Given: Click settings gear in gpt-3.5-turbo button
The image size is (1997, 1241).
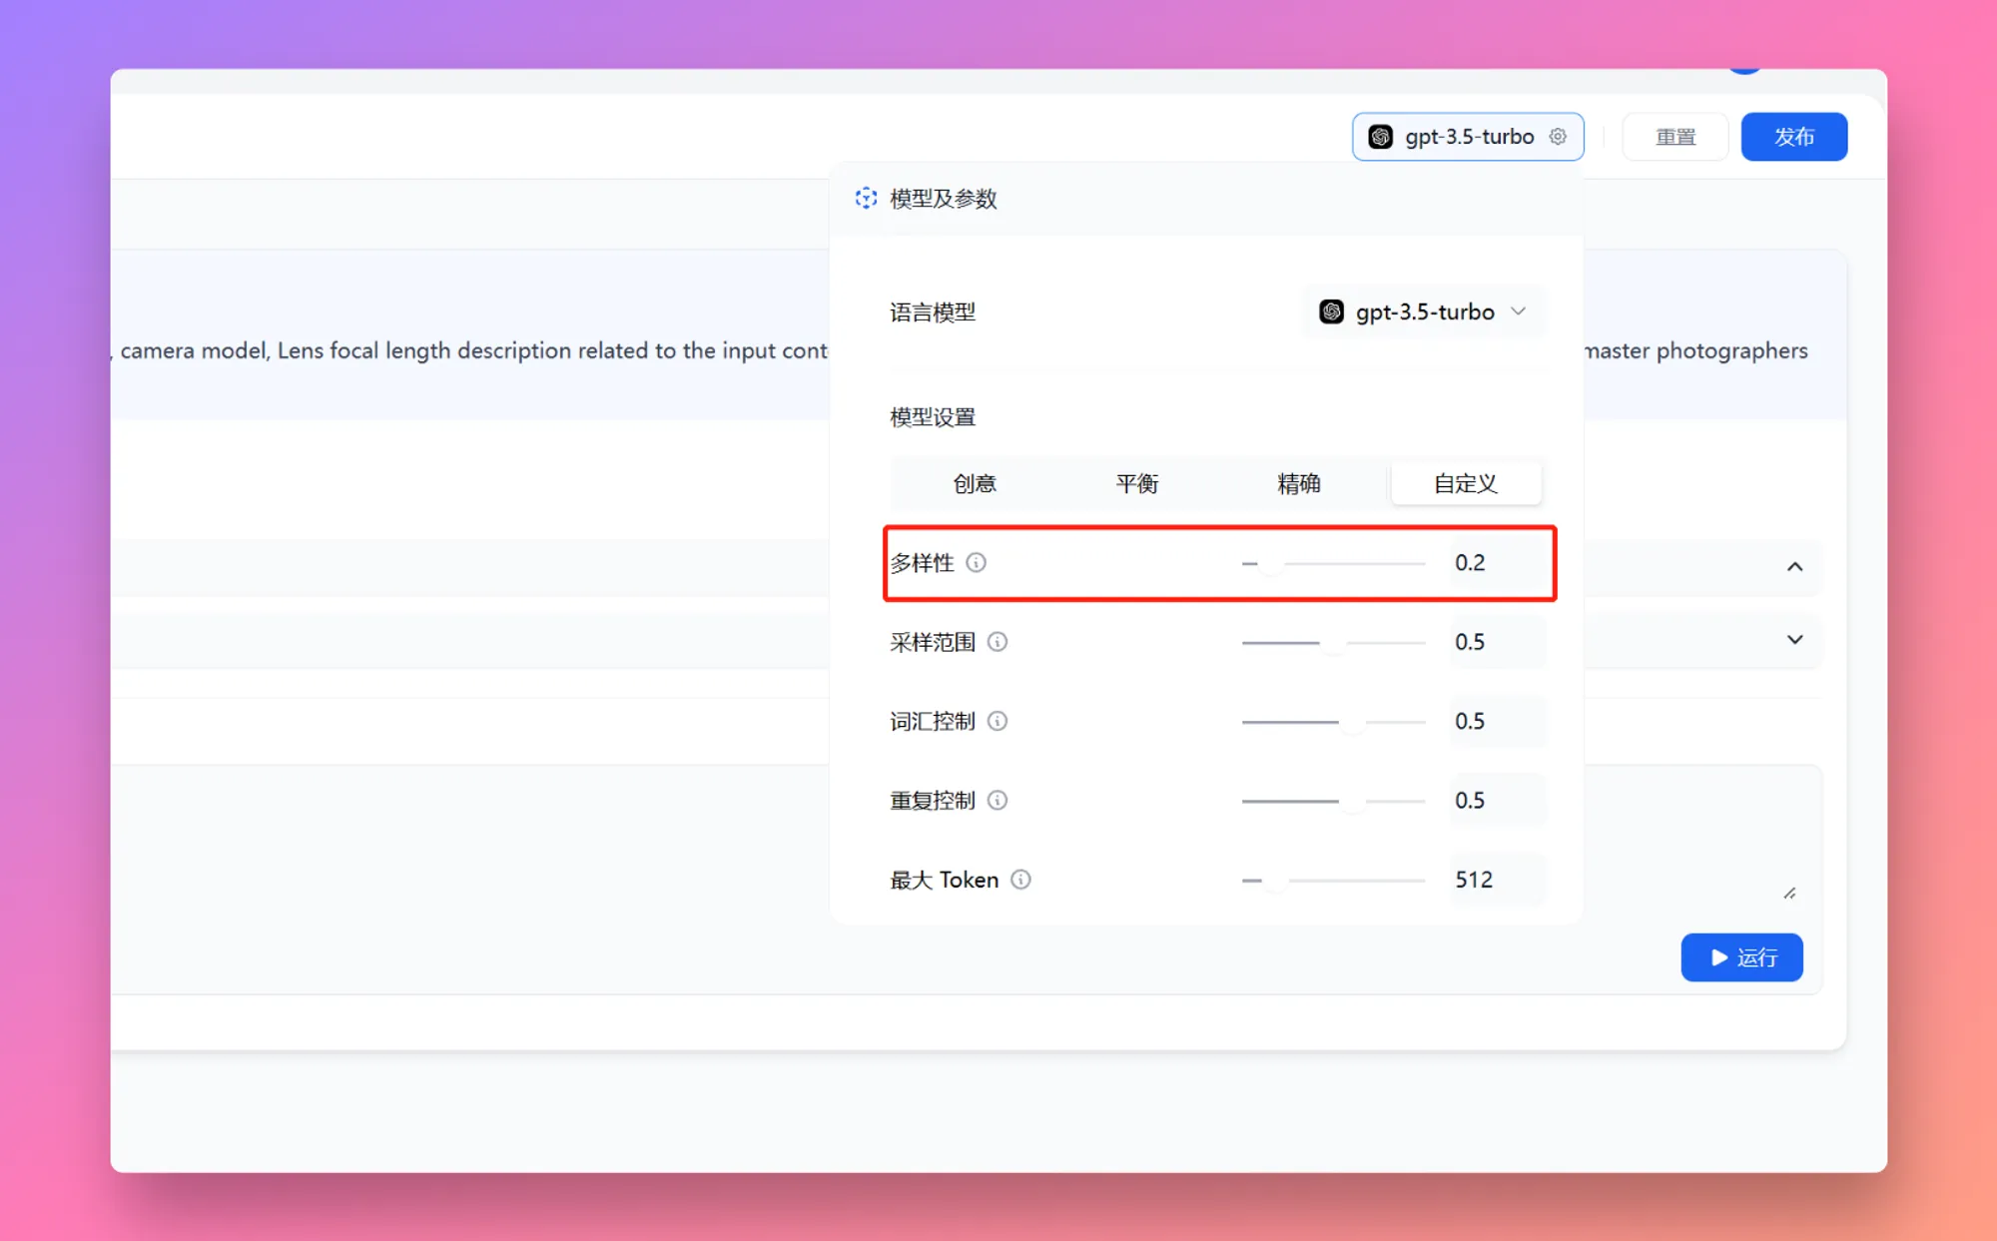Looking at the screenshot, I should click(1558, 137).
